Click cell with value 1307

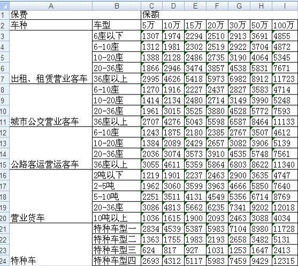tap(151, 36)
